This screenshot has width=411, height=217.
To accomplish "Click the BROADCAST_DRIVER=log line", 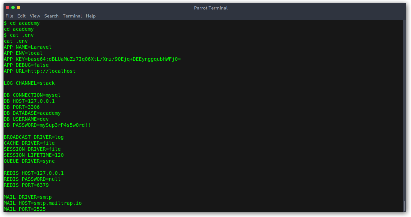I will (34, 137).
